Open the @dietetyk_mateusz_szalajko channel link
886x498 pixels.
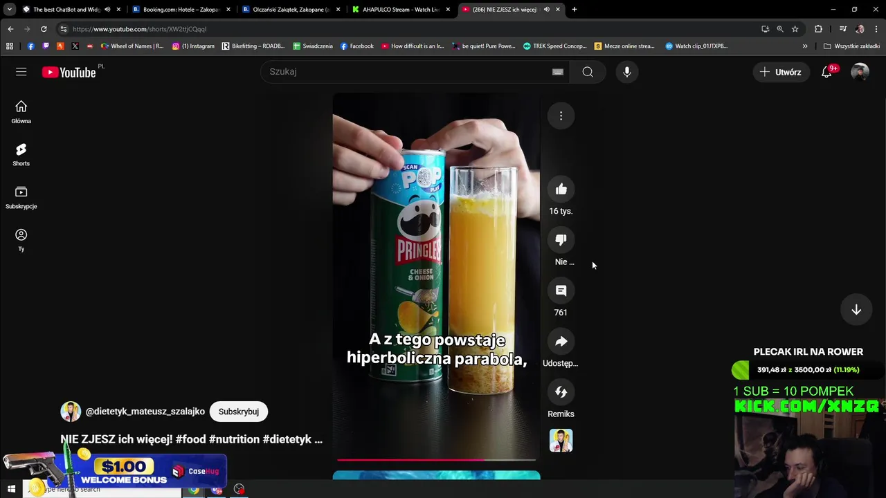point(145,412)
